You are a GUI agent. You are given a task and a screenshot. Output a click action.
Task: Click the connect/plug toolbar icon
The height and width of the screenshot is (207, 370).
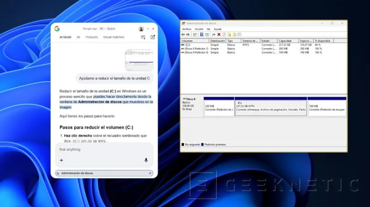click(213, 35)
